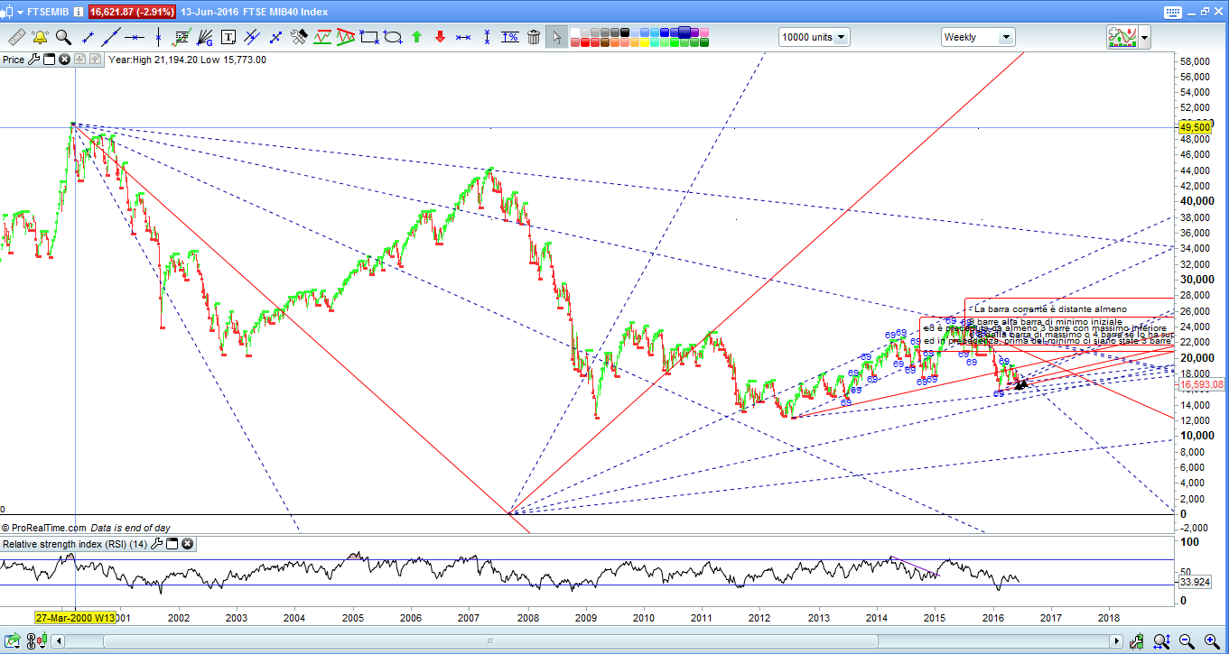
Task: Click the Relative strength index (RSI) (14) label
Action: pyautogui.click(x=75, y=544)
